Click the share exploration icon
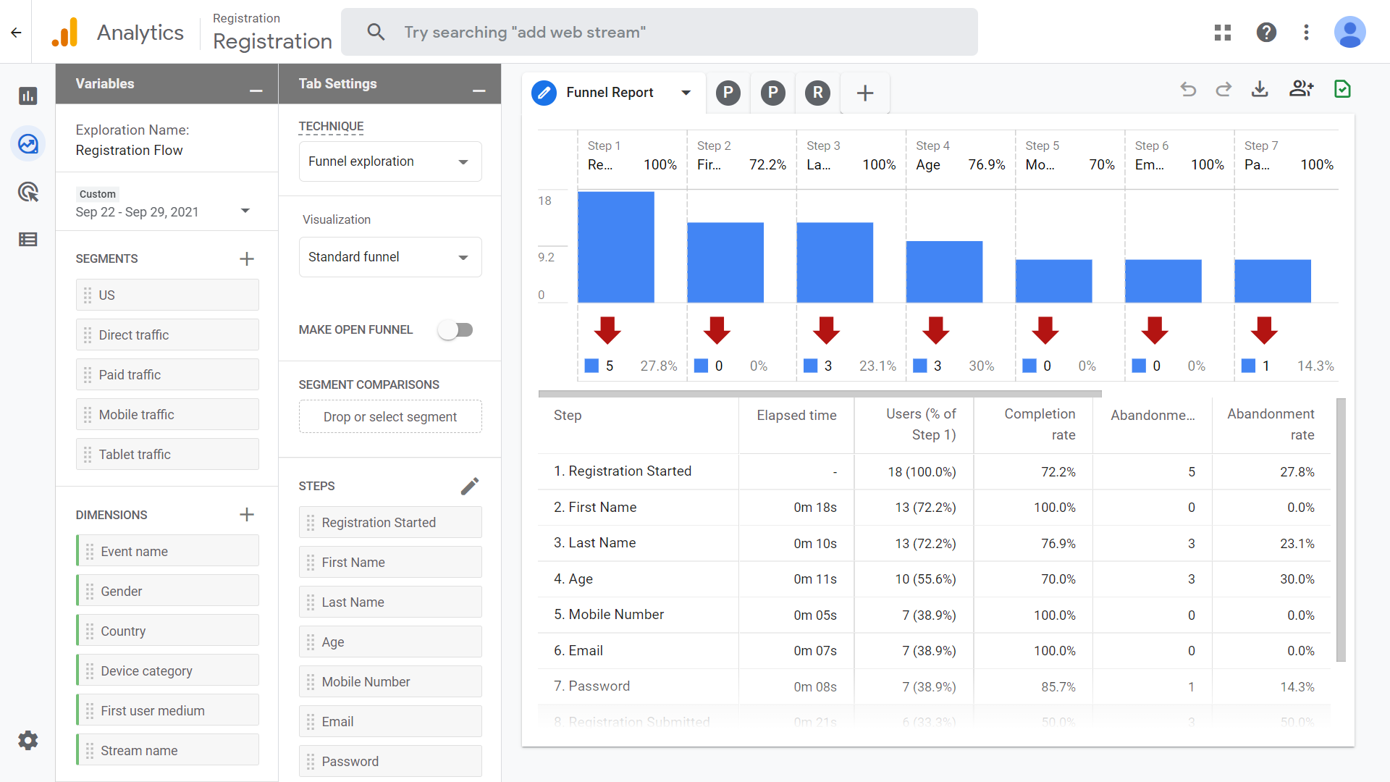The image size is (1390, 782). 1301,89
